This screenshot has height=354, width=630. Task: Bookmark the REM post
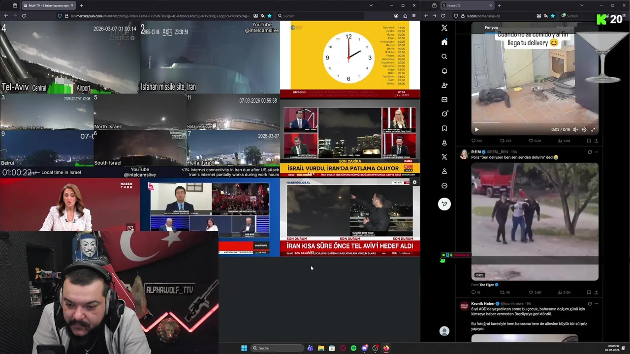589,293
